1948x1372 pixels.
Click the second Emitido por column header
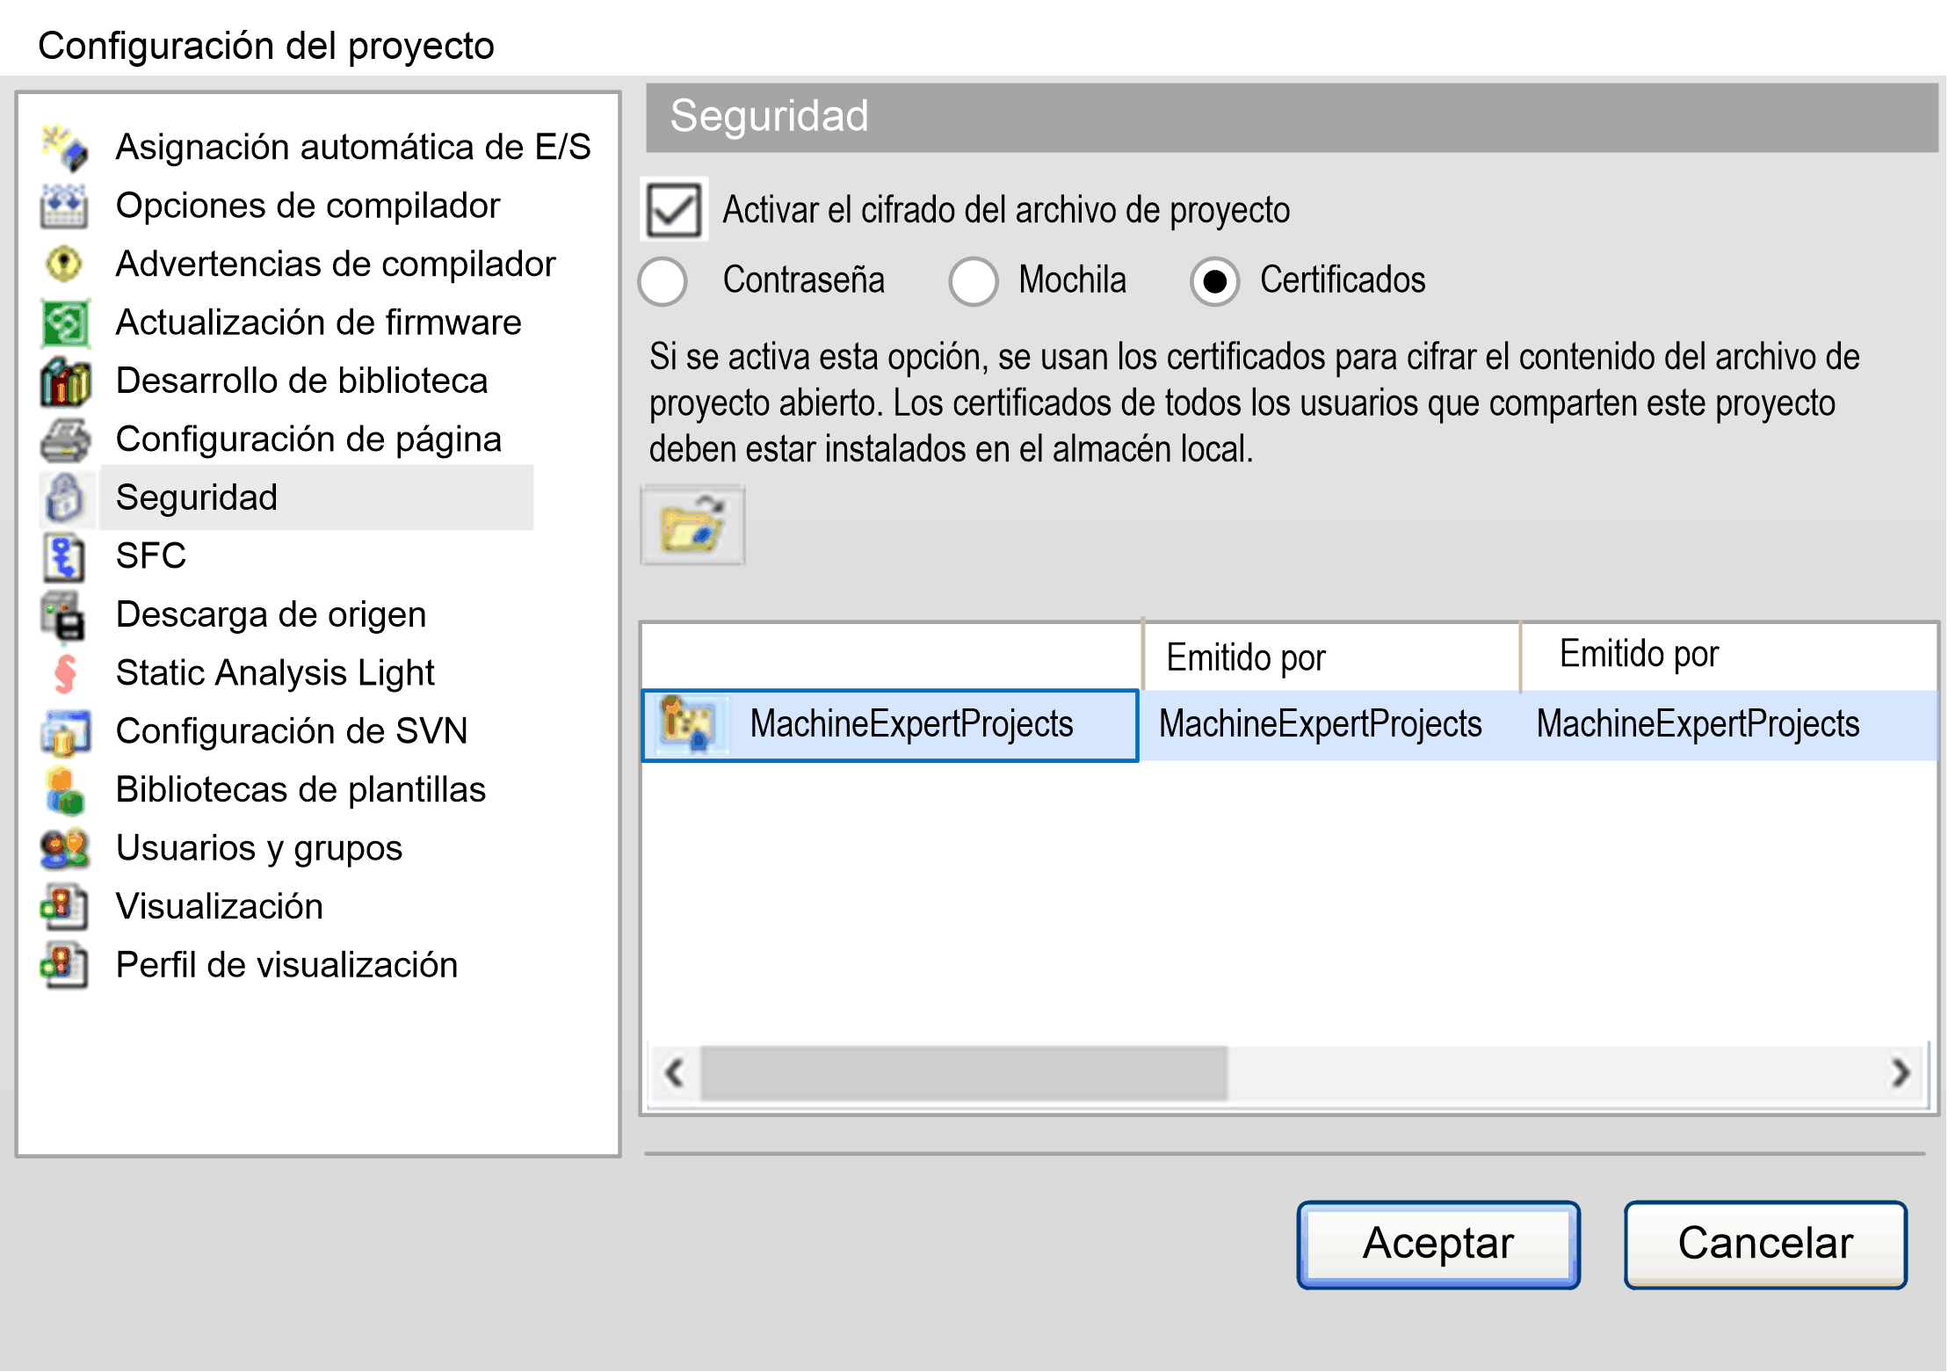pos(1729,655)
